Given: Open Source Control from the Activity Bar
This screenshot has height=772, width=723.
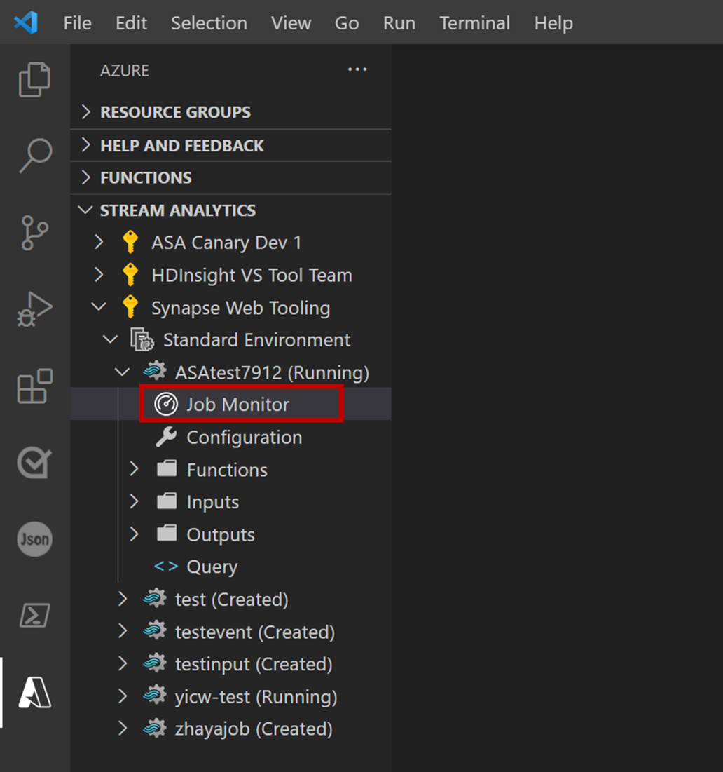Looking at the screenshot, I should [x=34, y=232].
